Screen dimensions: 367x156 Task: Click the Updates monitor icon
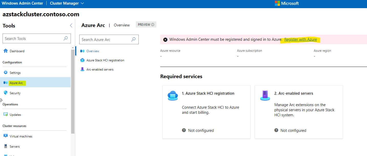(6, 115)
